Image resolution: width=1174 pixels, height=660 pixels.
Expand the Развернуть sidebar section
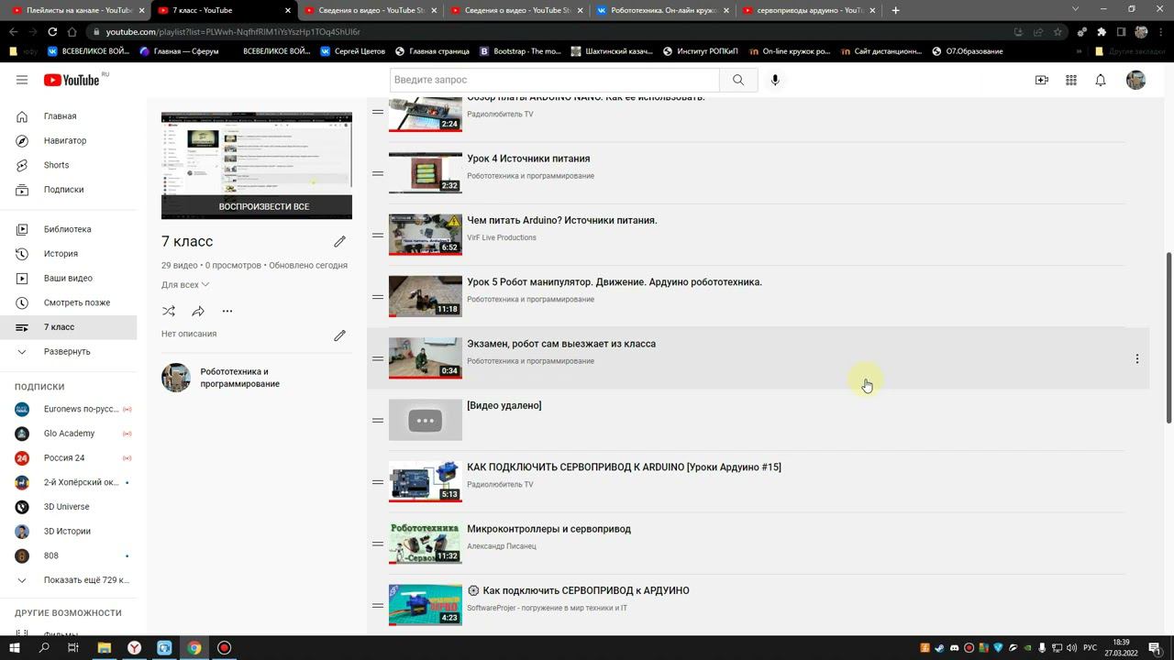68,352
